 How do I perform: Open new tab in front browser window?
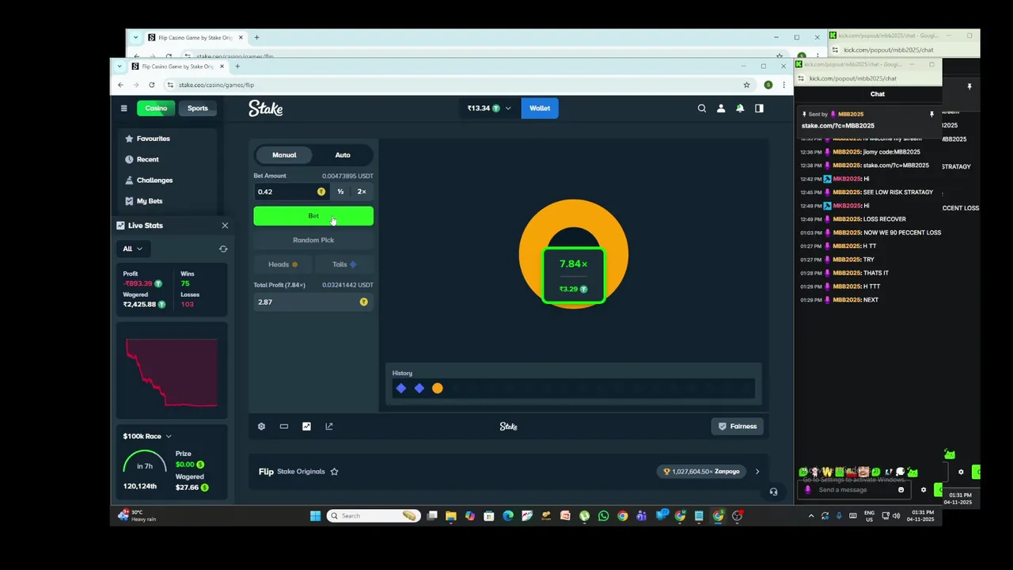pos(237,66)
